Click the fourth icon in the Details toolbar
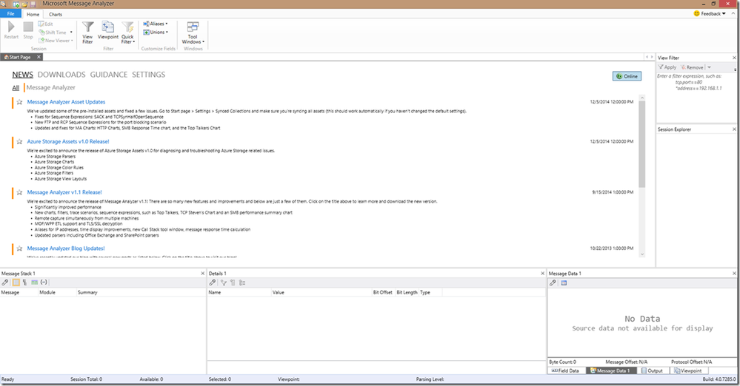This screenshot has height=386, width=740. tap(242, 282)
